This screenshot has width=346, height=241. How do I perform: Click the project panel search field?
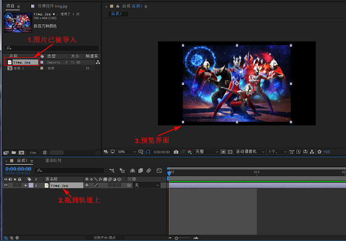[x=51, y=48]
